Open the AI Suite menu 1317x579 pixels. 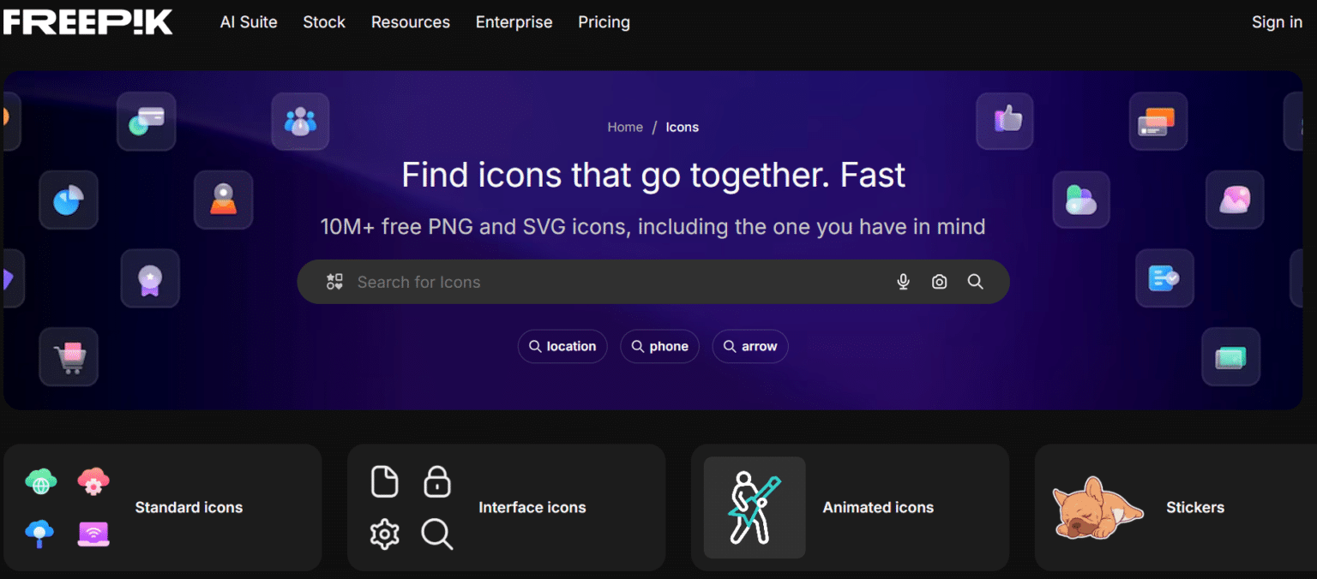point(249,22)
